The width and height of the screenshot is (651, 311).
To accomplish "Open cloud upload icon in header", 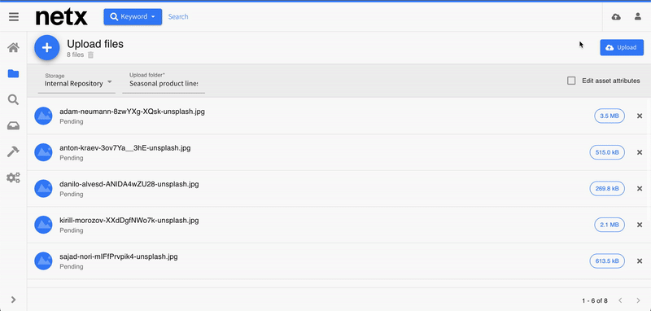I will point(617,16).
